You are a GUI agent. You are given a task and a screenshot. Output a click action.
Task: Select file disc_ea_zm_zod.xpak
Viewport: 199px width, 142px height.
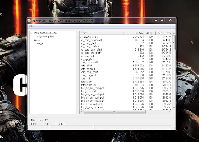point(92,95)
